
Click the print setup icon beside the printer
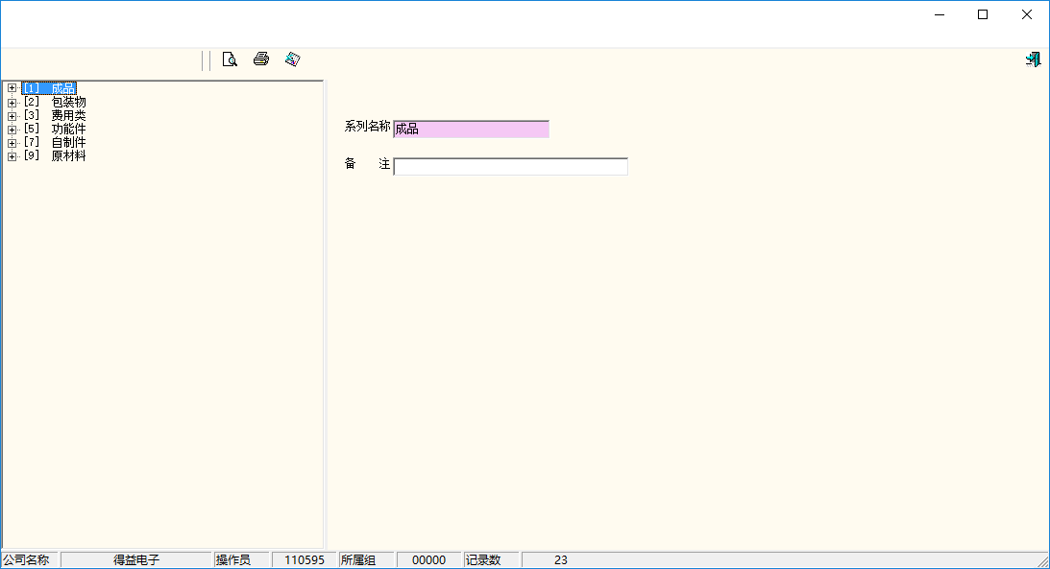tap(292, 59)
